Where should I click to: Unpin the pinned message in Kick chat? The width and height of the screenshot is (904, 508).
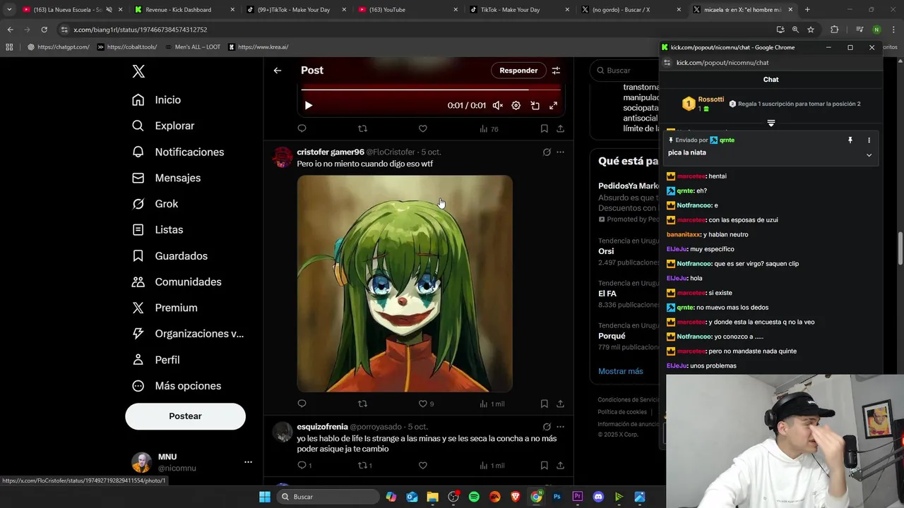click(850, 140)
